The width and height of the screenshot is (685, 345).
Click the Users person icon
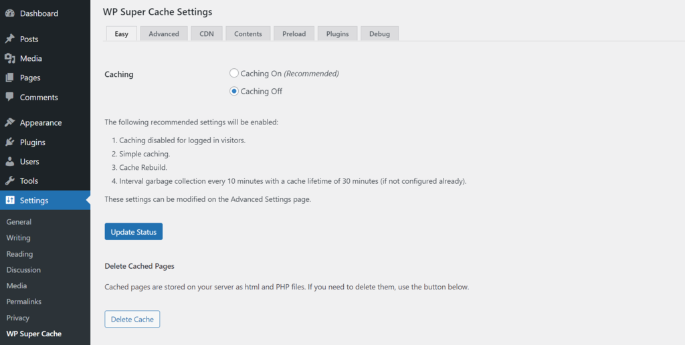click(x=10, y=162)
